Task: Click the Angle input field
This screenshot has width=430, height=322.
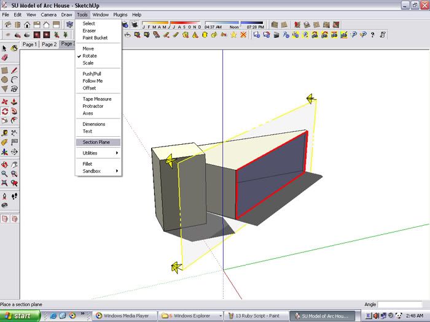Action: pos(400,304)
